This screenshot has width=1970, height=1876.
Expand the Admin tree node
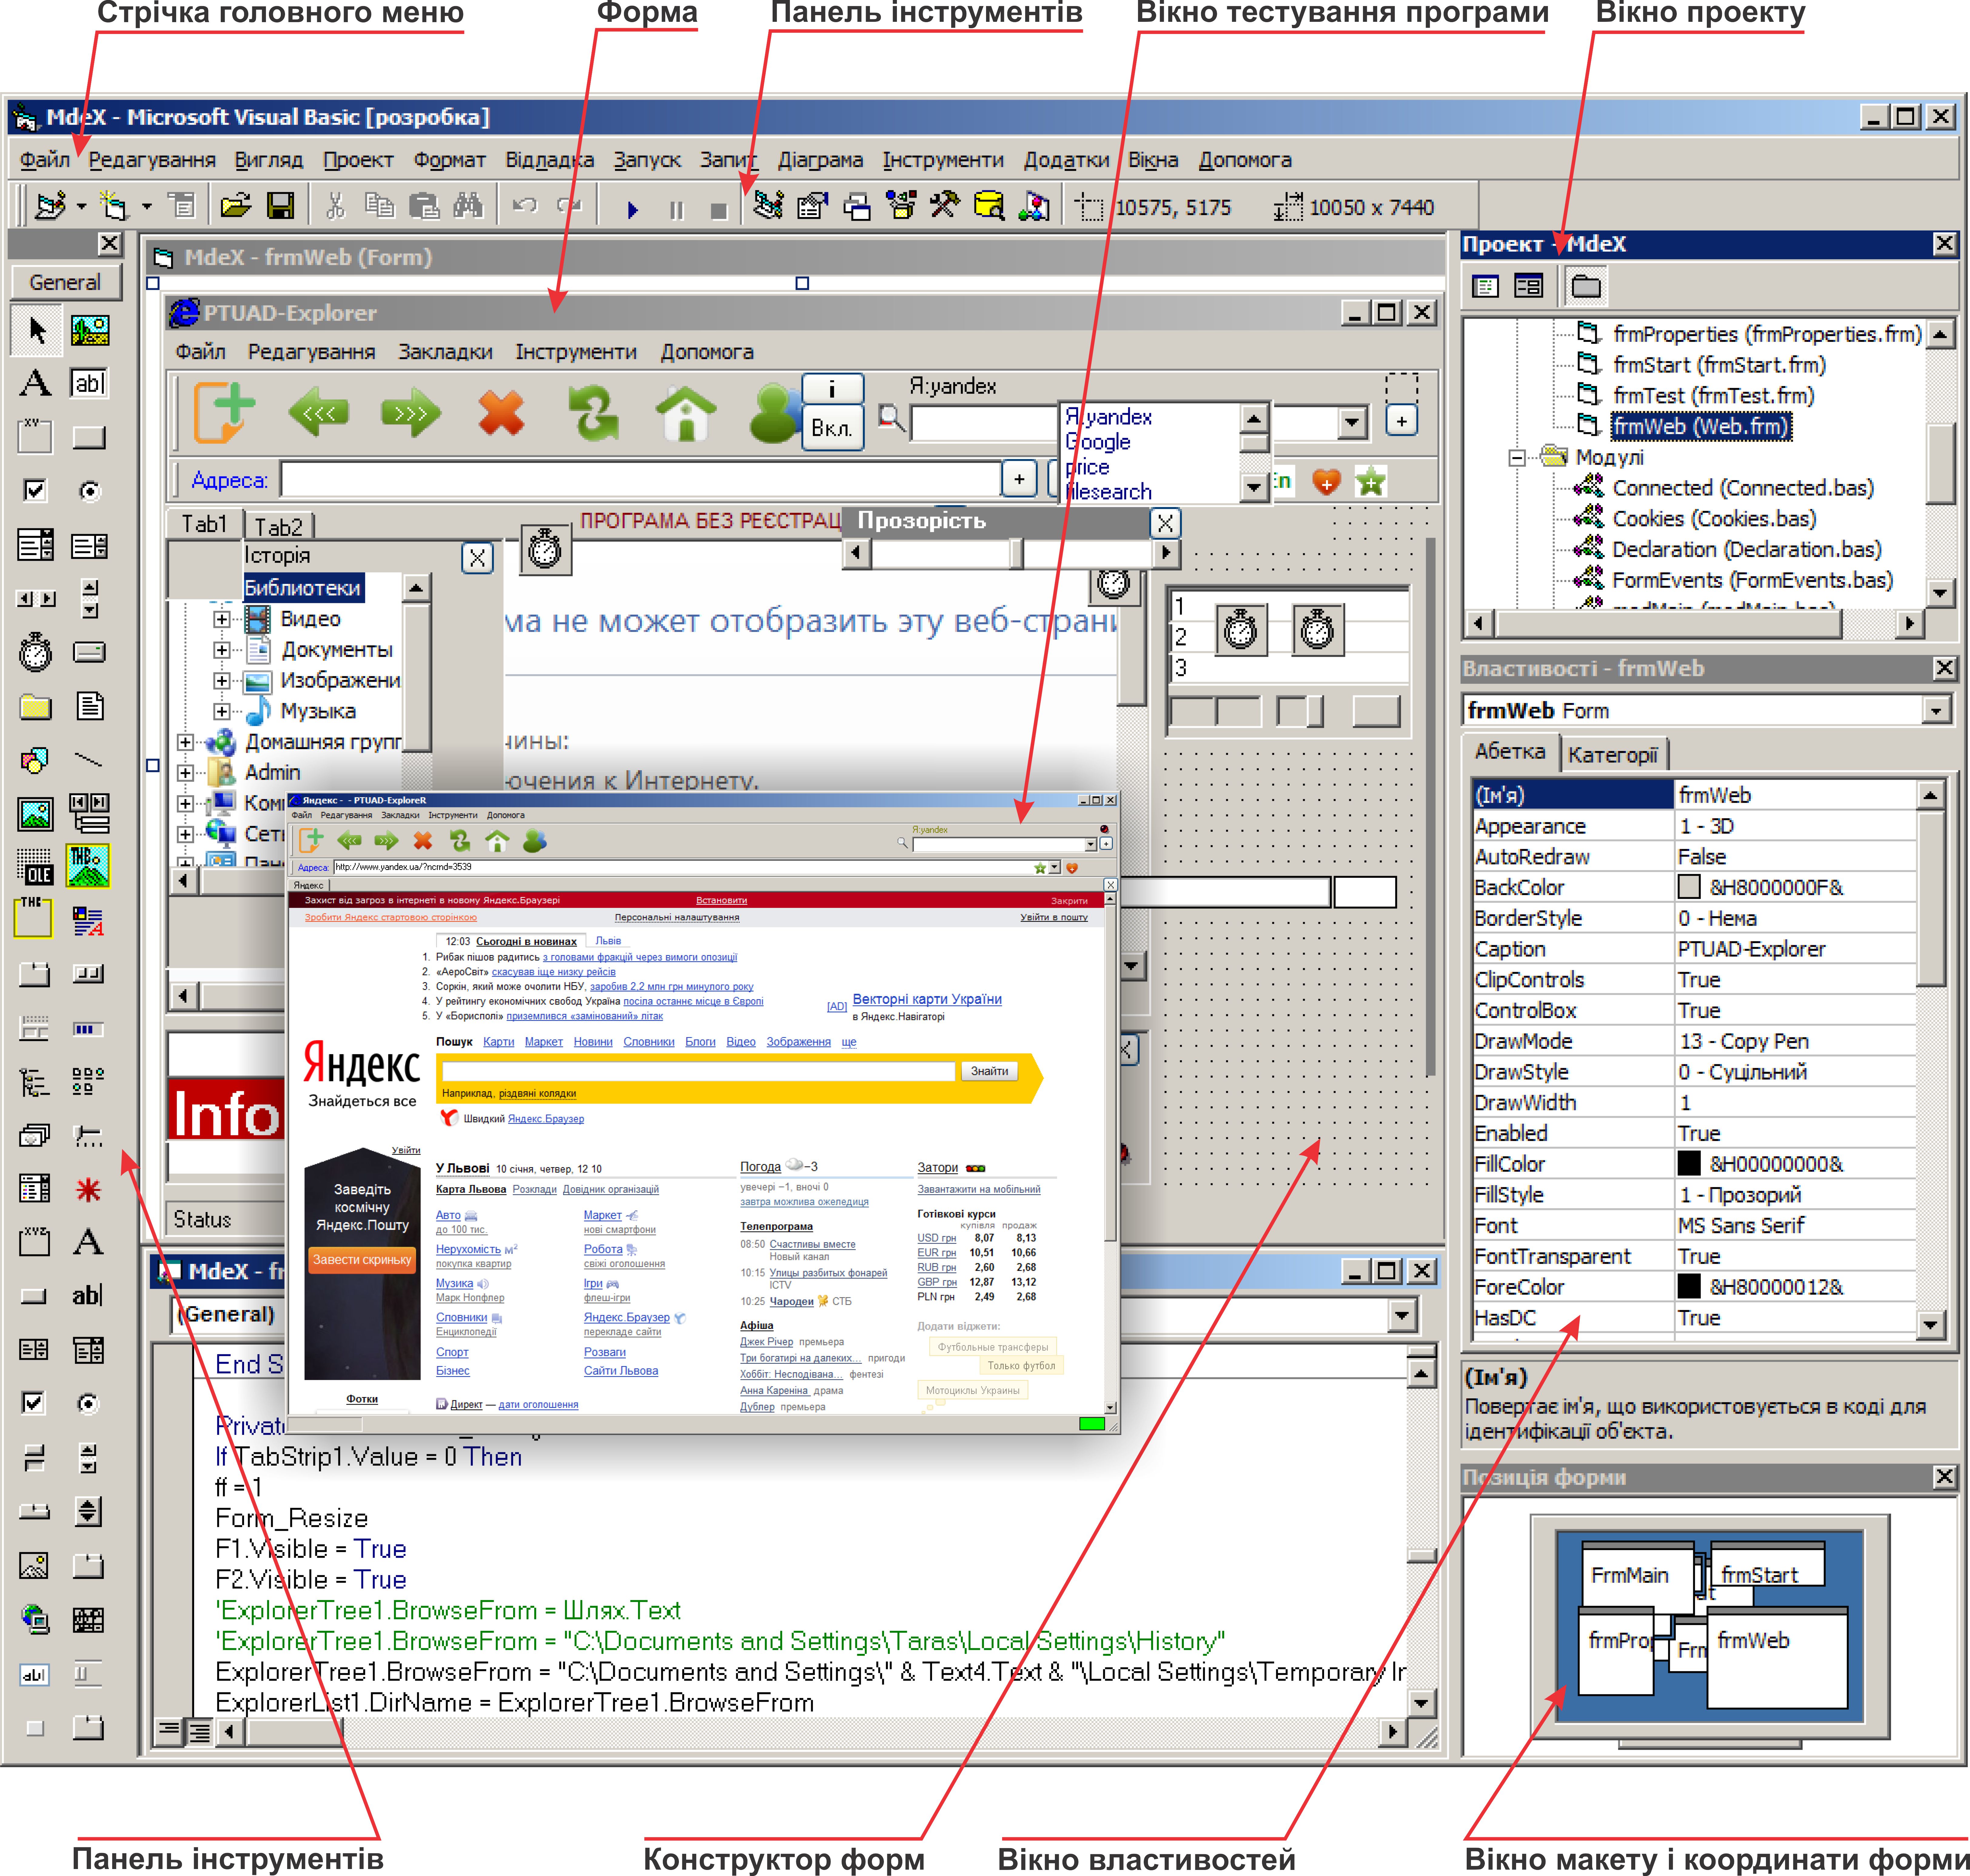(x=185, y=773)
